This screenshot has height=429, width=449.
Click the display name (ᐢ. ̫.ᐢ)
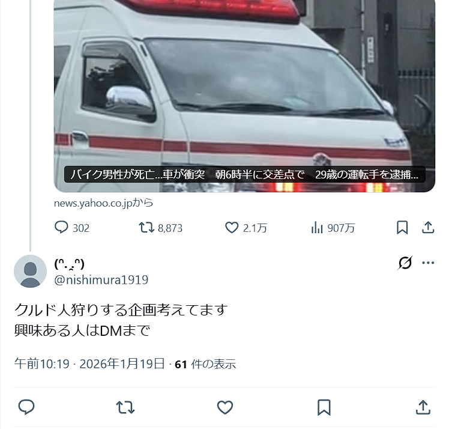coord(69,264)
